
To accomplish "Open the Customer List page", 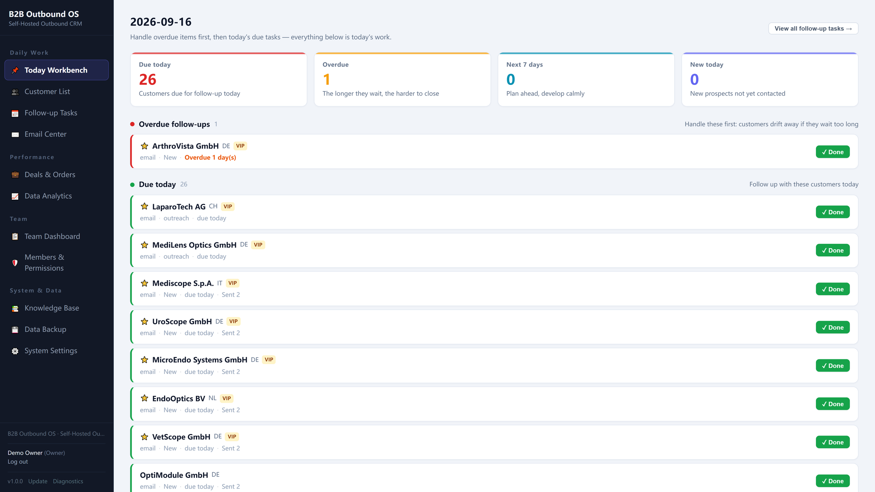I will pos(57,91).
